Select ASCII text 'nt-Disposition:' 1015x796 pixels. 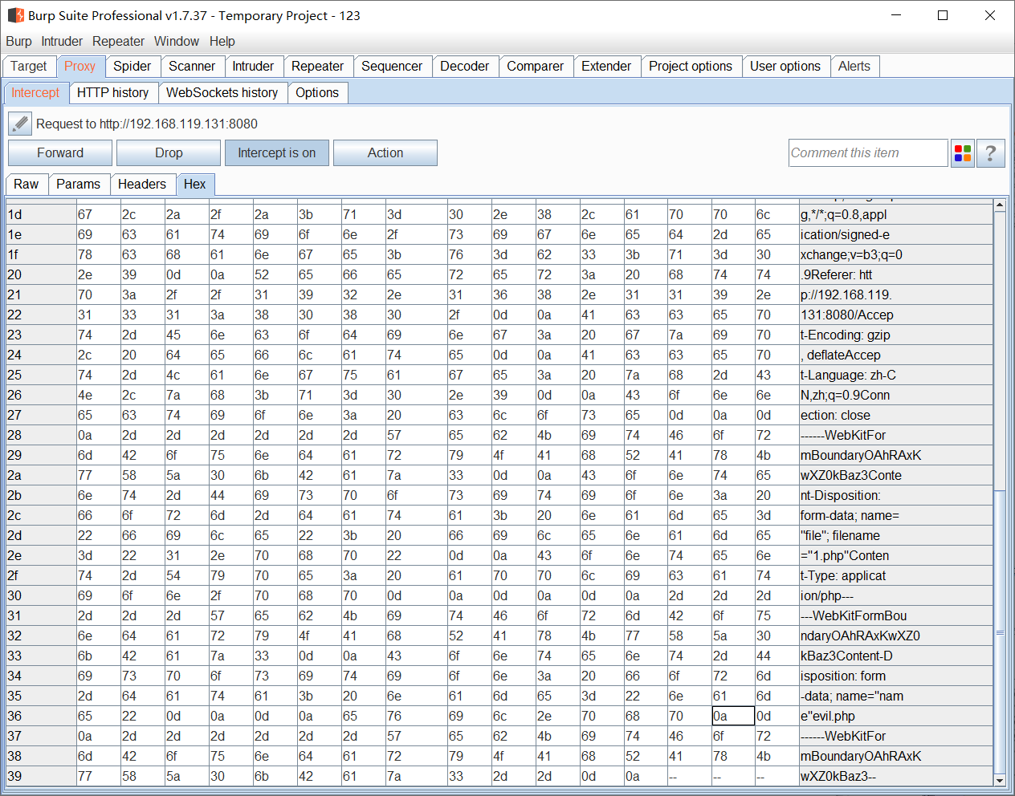(x=841, y=495)
